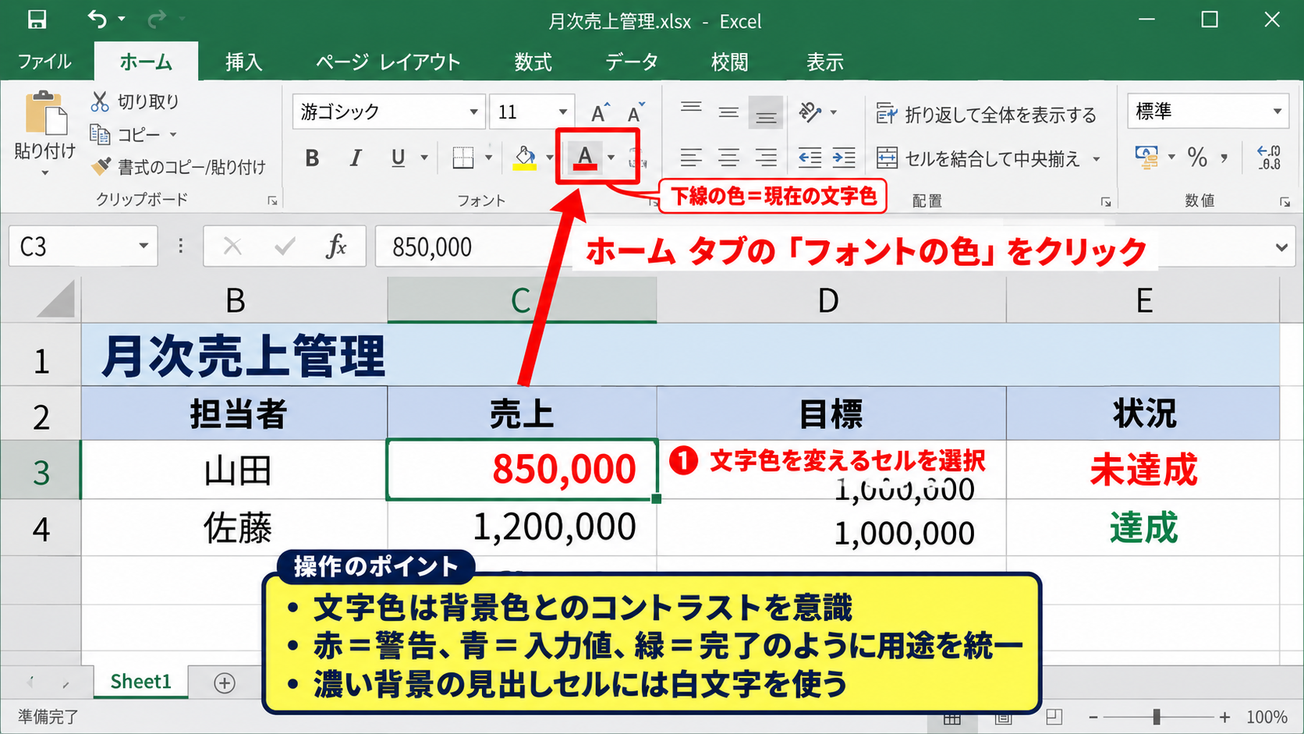Image resolution: width=1304 pixels, height=734 pixels.
Task: Apply red font color A button
Action: click(585, 158)
